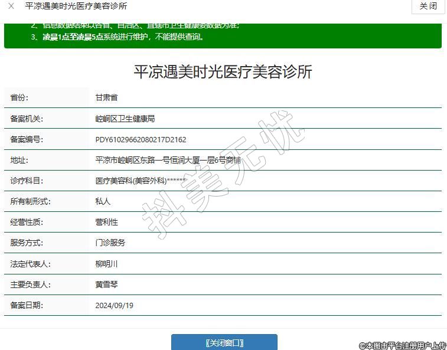Viewport: 447px width, 350px height.
Task: Click the 备案日期 row label
Action: tap(27, 305)
